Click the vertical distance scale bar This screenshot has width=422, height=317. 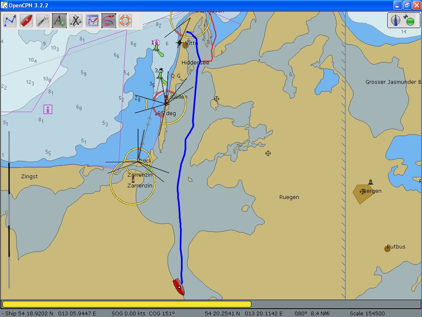click(9, 210)
